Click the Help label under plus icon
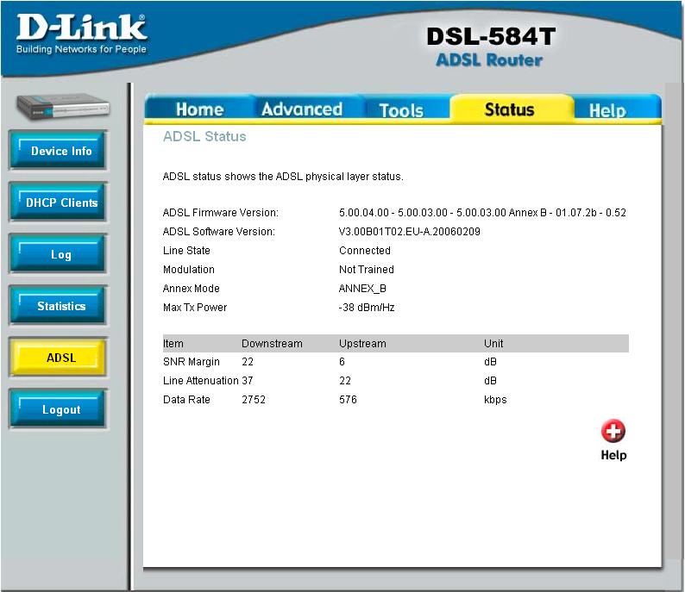 (x=613, y=455)
